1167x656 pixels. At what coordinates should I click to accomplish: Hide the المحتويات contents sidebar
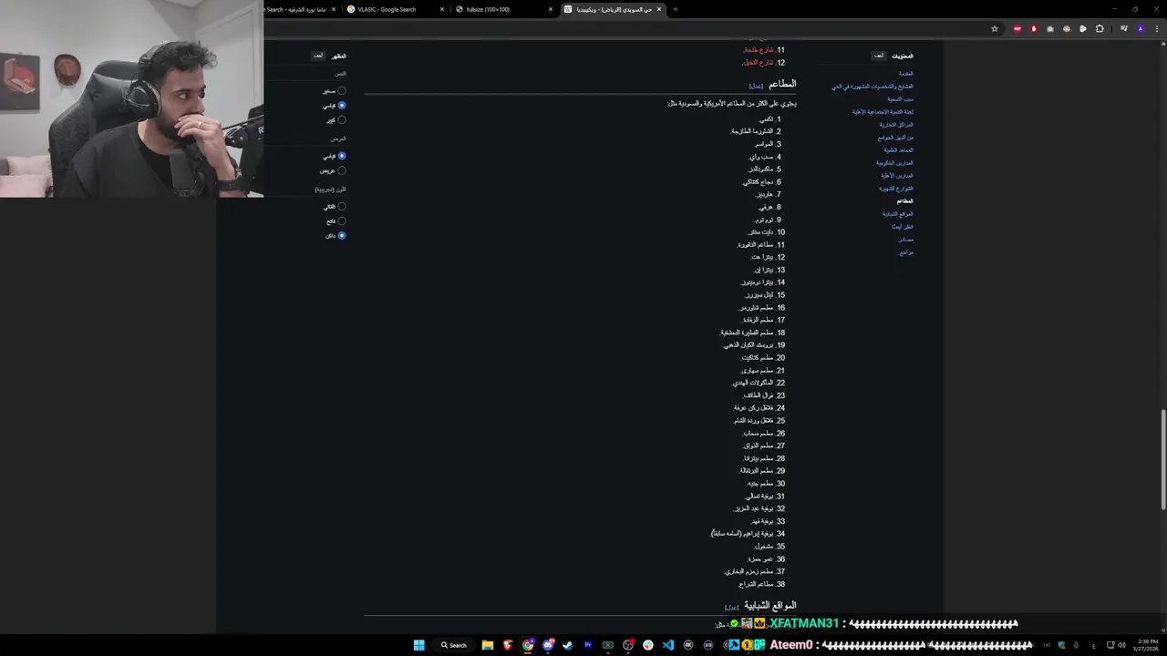pos(878,56)
